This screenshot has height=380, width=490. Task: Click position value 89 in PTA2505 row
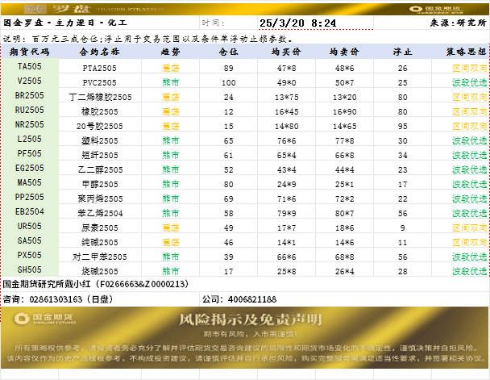coord(228,68)
